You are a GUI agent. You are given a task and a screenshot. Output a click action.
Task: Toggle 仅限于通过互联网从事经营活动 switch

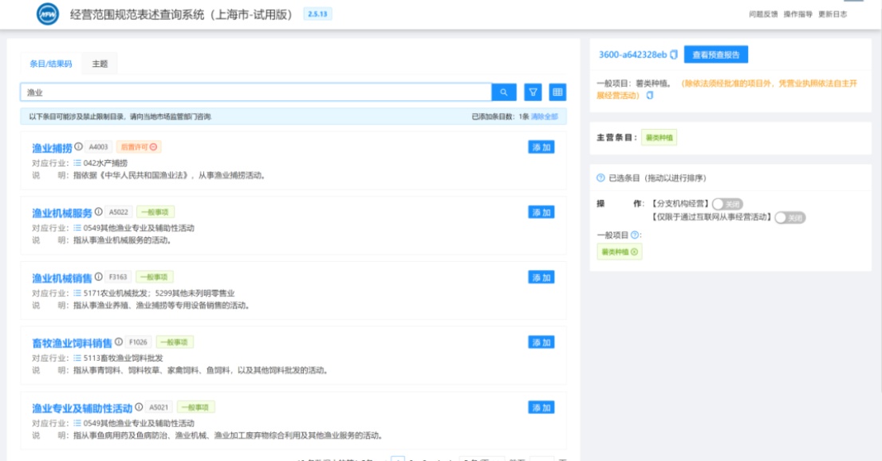789,218
